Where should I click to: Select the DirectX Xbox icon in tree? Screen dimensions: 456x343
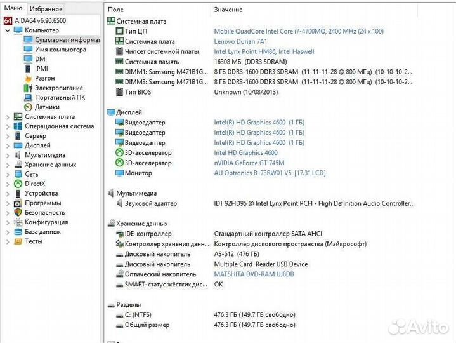point(18,184)
